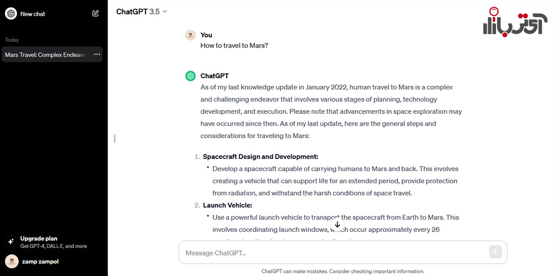Open the three-dot options for the Mars Travel chat
The image size is (553, 276).
[x=97, y=55]
